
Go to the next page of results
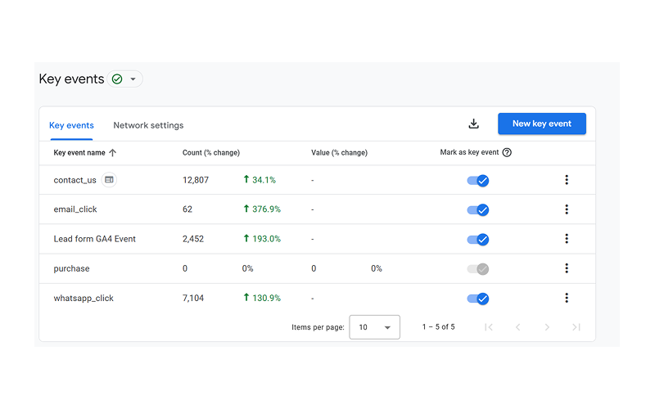[547, 327]
